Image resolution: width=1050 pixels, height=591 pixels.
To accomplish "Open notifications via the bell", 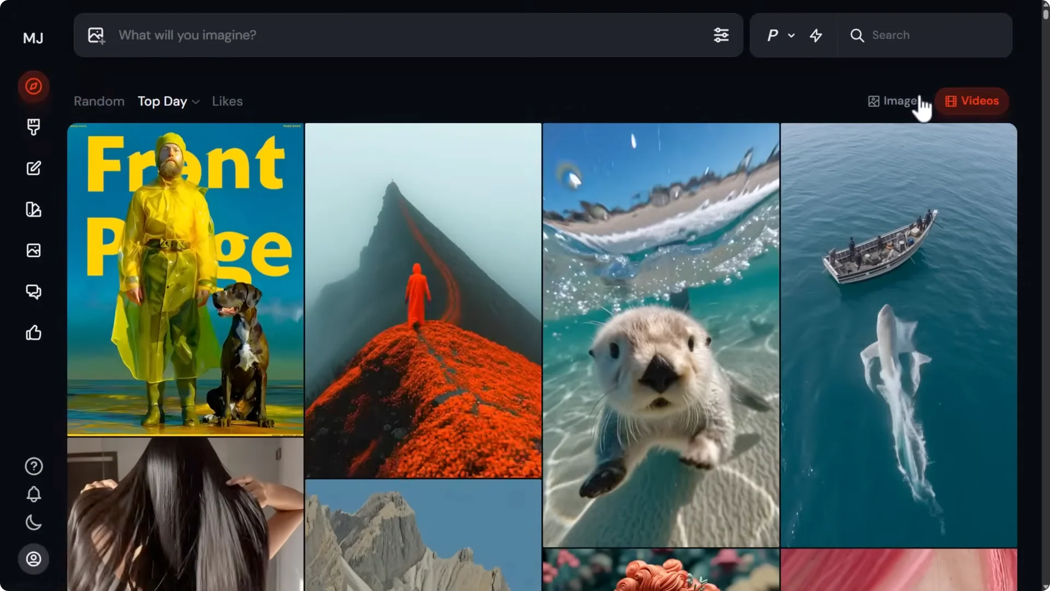I will pyautogui.click(x=33, y=495).
